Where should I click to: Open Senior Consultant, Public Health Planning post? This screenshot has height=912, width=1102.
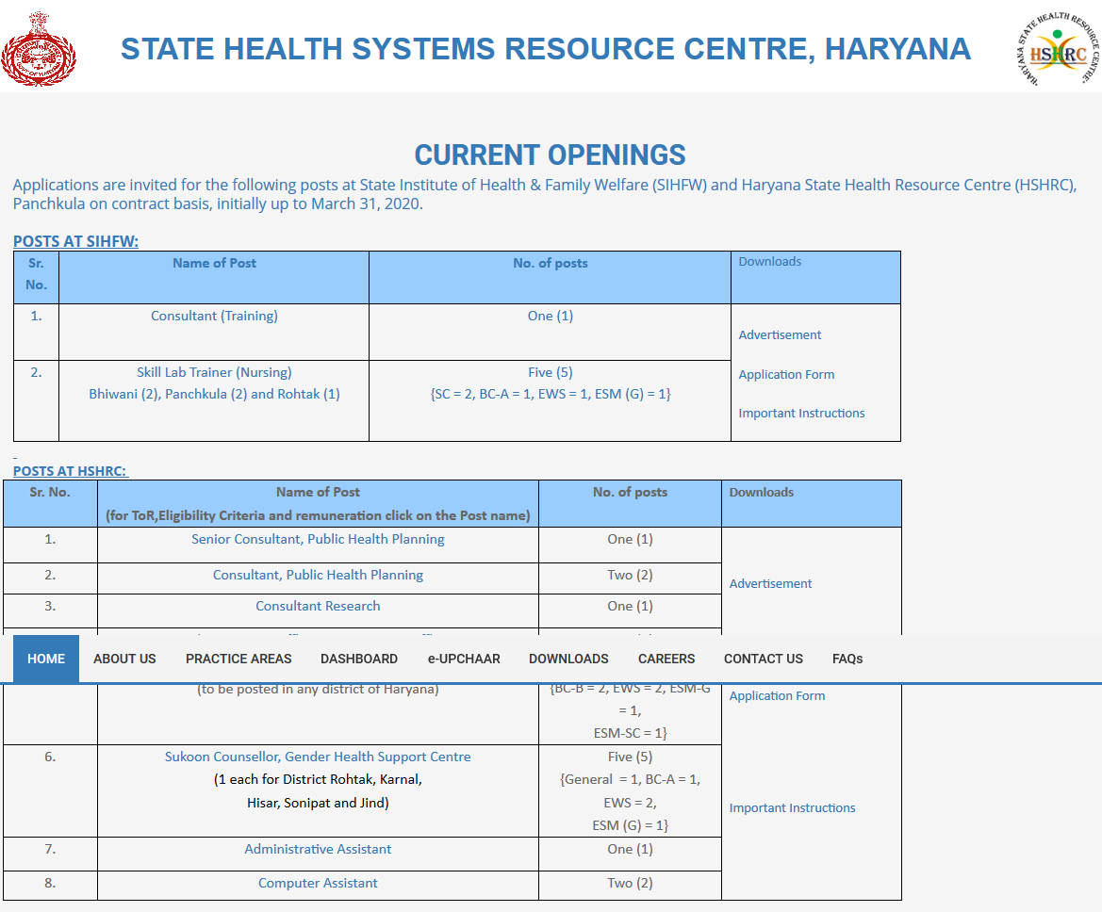(x=318, y=539)
